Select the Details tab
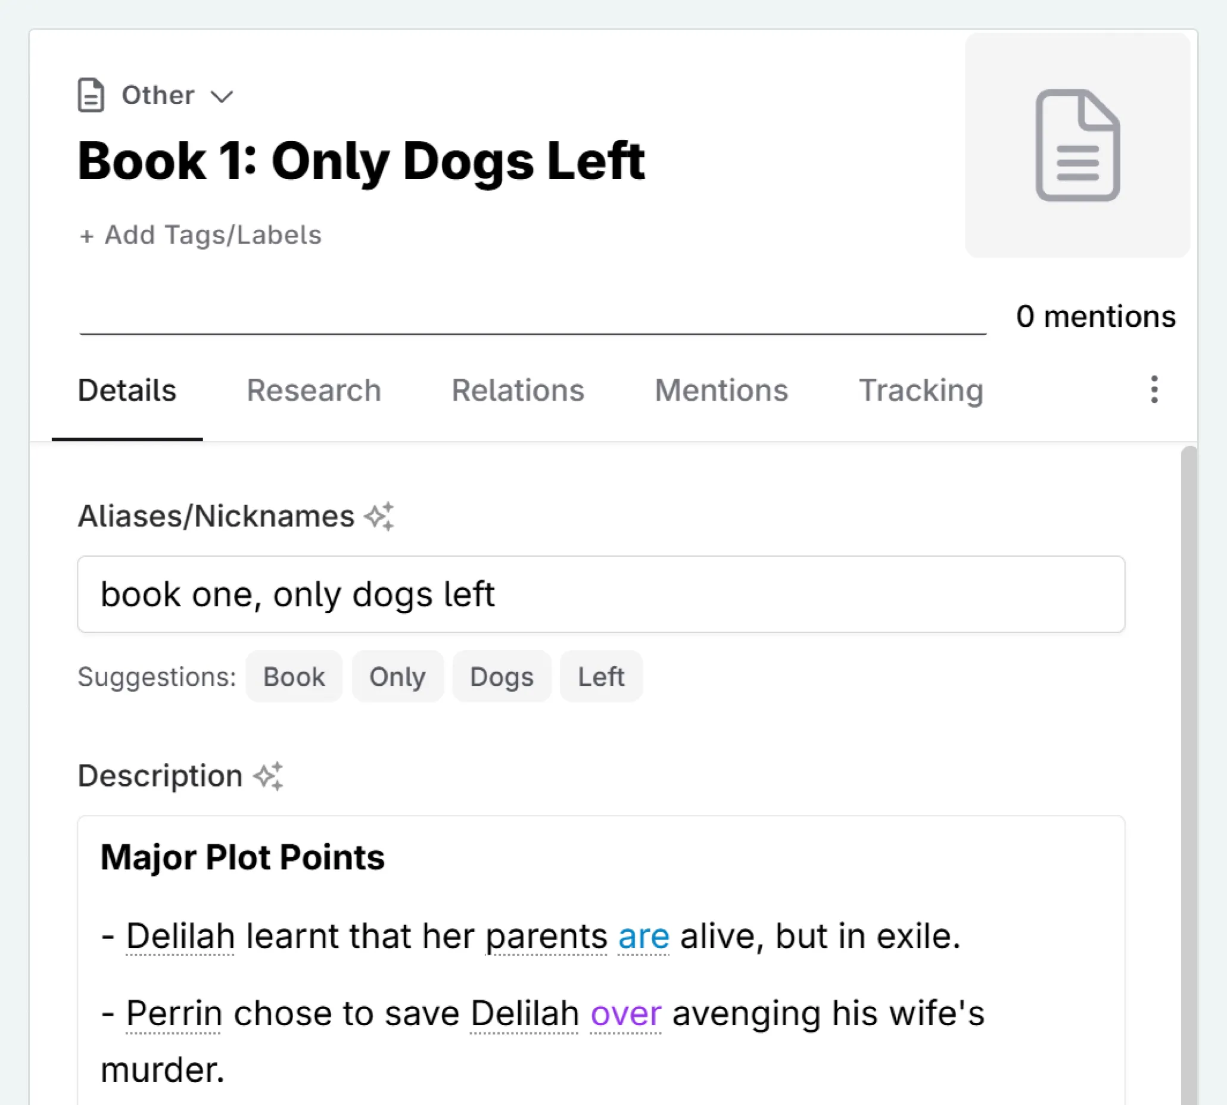 127,391
